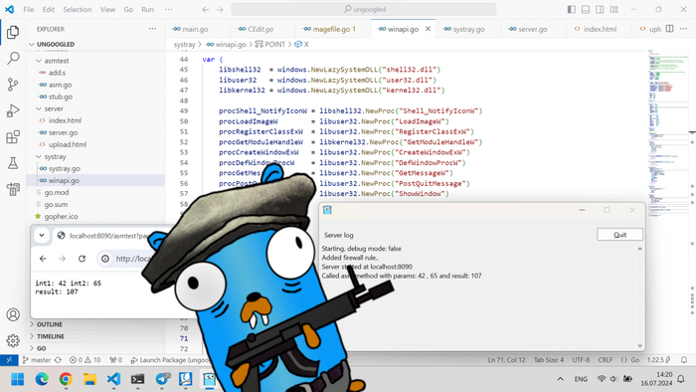The width and height of the screenshot is (696, 392).
Task: Open errors and warnings count in status bar
Action: [86, 360]
